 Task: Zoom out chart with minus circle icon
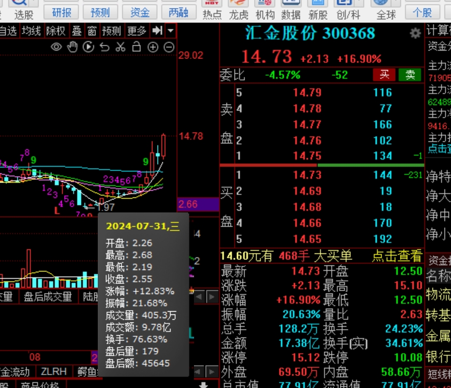(x=169, y=47)
